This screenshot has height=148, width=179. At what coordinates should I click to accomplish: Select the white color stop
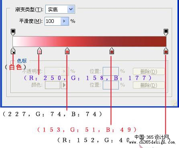point(13,51)
